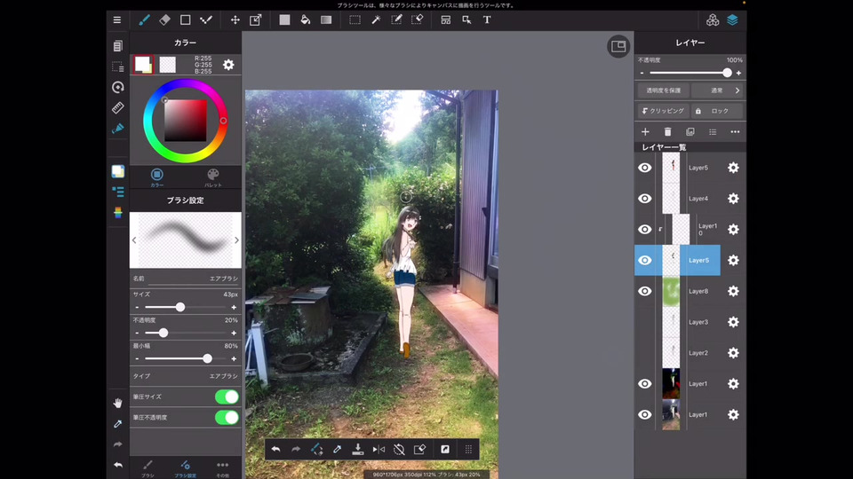The height and width of the screenshot is (479, 853).
Task: Open the Brush Settings tab at bottom
Action: (185, 467)
